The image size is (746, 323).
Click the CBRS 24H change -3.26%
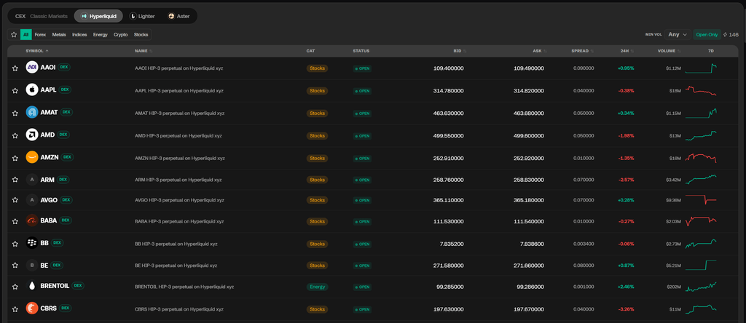click(626, 309)
